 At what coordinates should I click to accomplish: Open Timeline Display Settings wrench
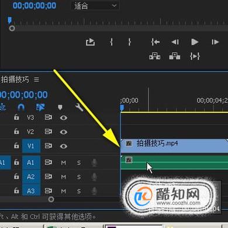(x=79, y=107)
